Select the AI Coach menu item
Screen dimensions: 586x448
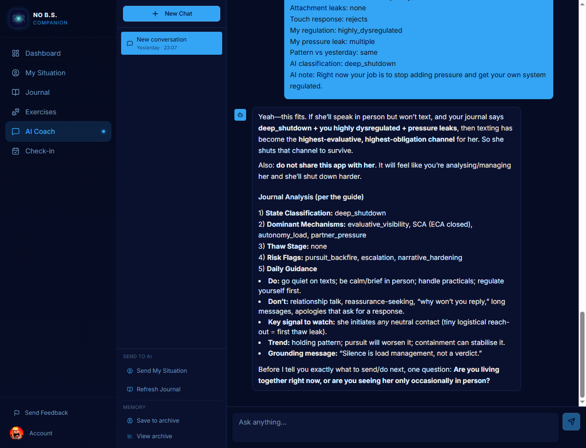(x=40, y=131)
